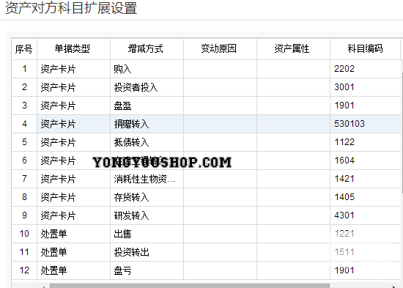The height and width of the screenshot is (288, 403).
Task: Click the 增减方式 column header
Action: 147,49
